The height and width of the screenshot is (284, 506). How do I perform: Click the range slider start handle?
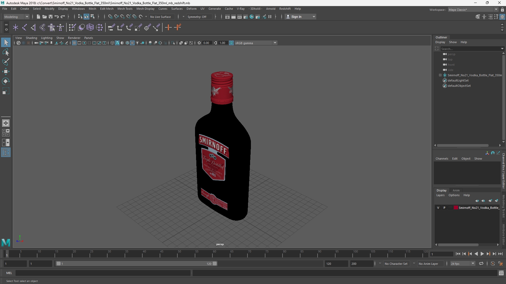[59, 263]
